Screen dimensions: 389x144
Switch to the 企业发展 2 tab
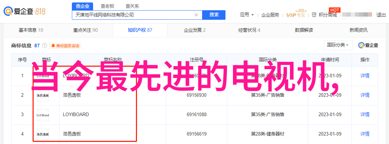pyautogui.click(x=195, y=30)
